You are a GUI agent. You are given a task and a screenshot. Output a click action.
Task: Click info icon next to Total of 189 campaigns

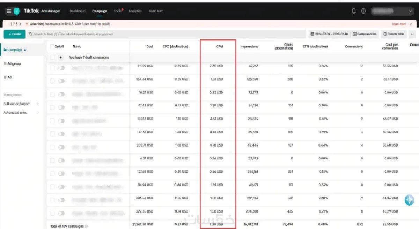86,226
